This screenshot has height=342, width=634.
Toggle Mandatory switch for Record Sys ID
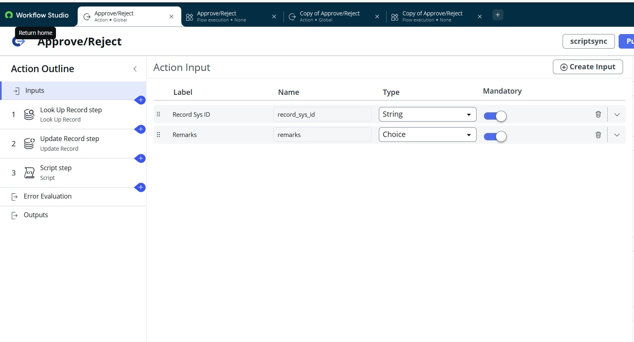coord(495,116)
